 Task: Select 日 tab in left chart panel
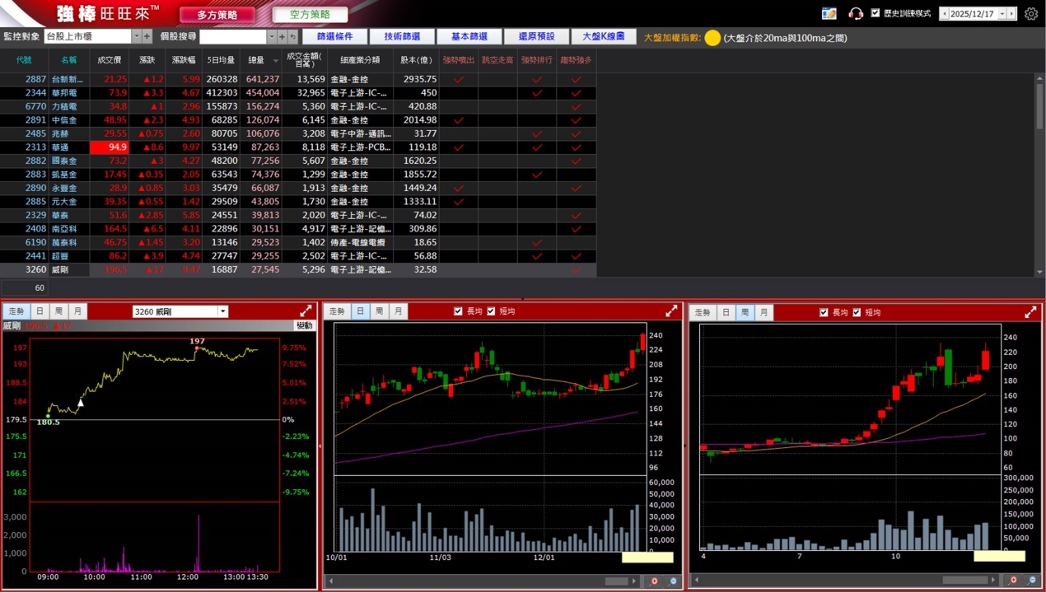[x=39, y=311]
